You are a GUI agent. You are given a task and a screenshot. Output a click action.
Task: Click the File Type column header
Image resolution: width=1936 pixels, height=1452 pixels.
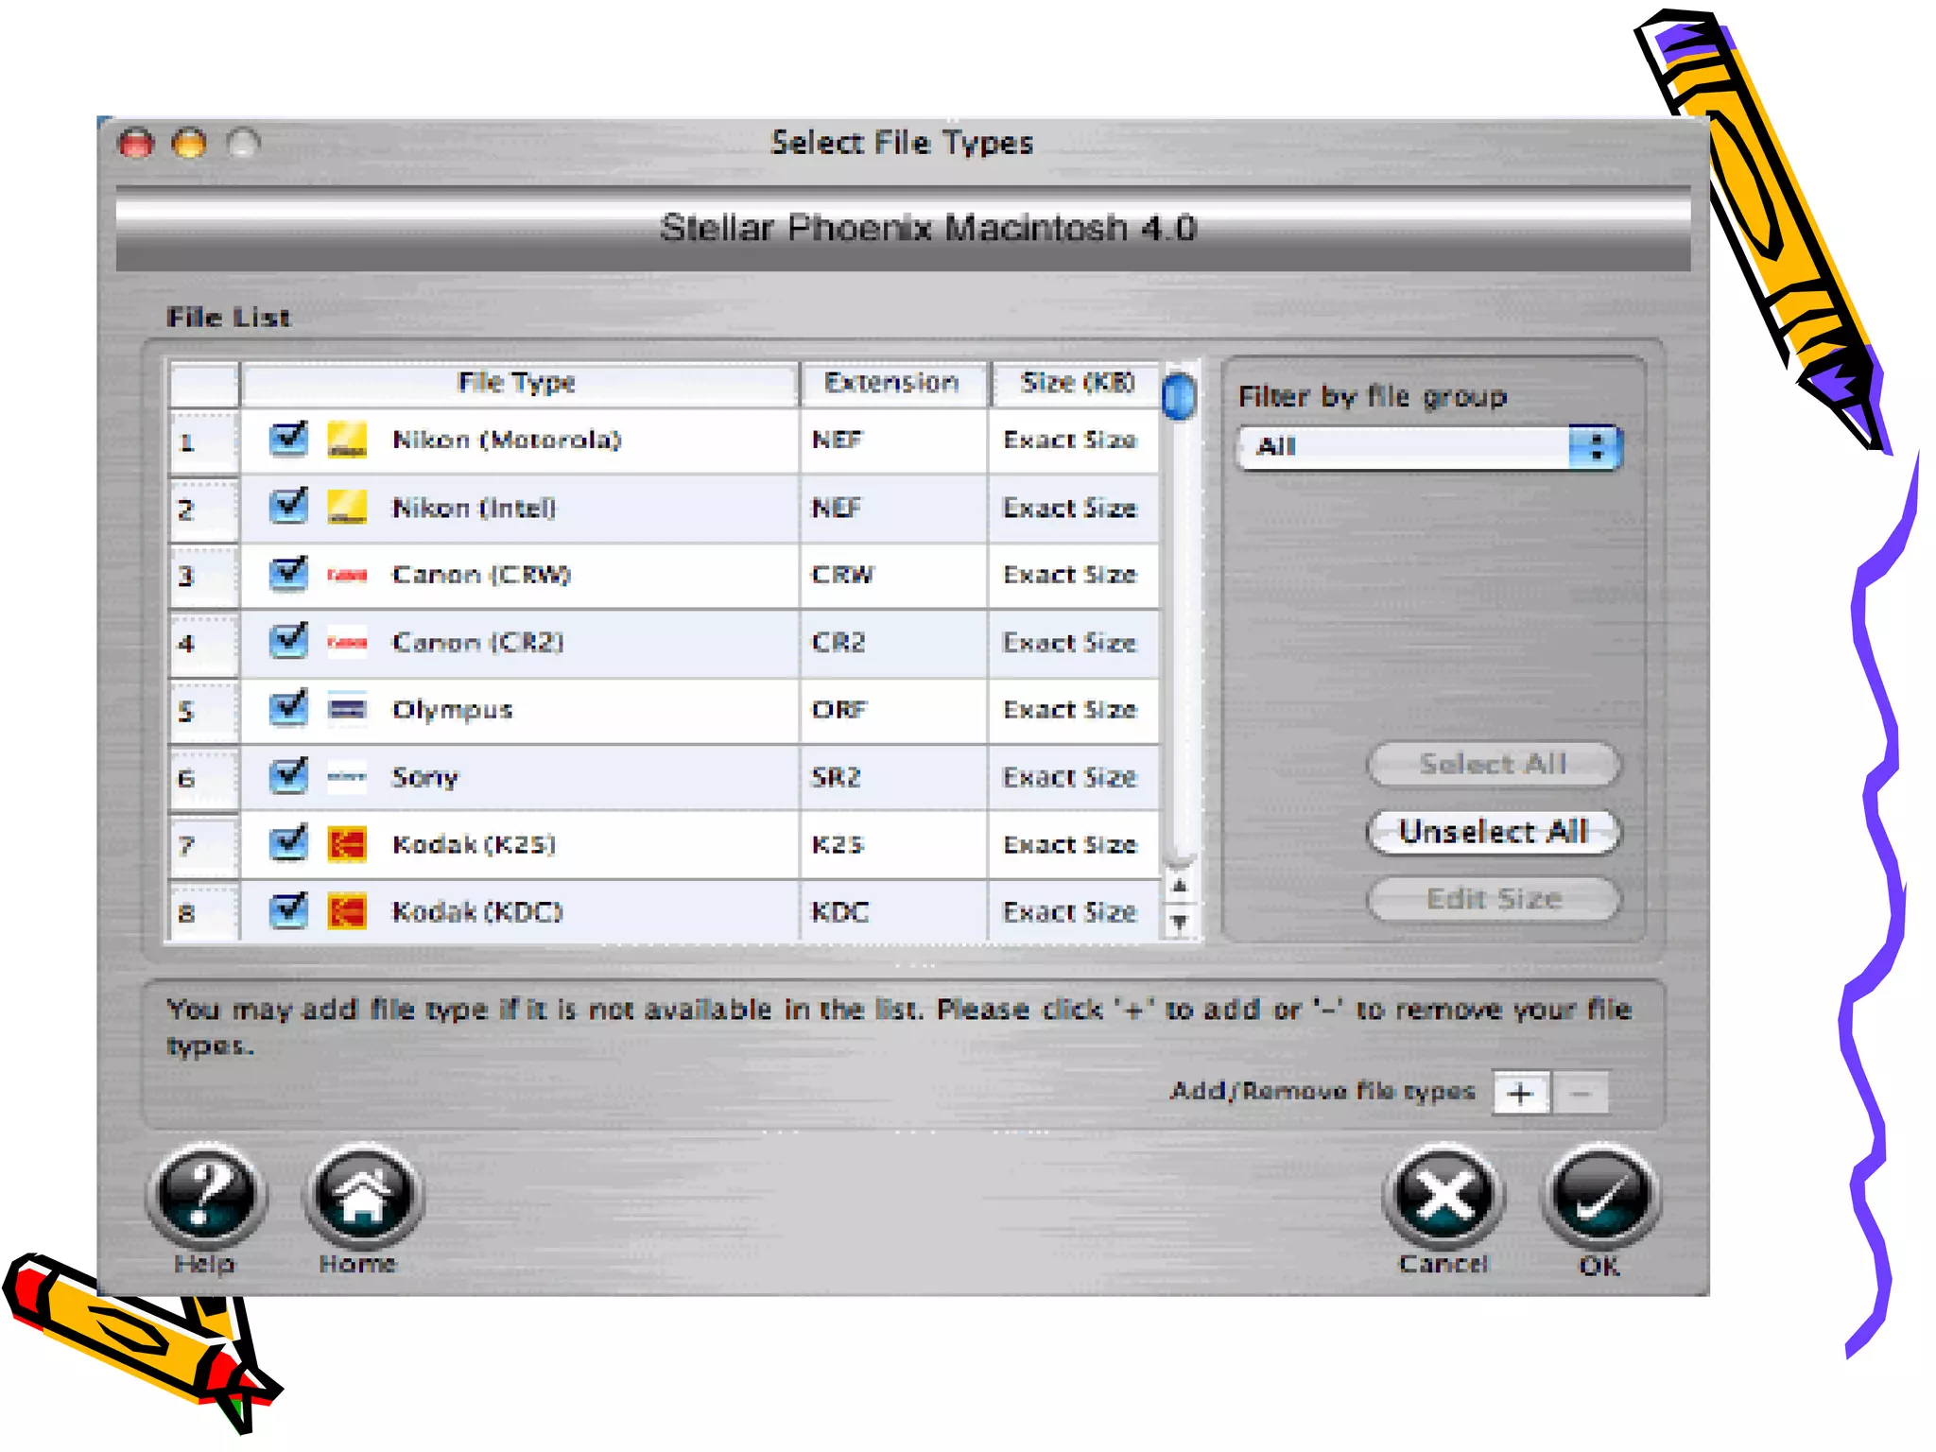[x=517, y=383]
